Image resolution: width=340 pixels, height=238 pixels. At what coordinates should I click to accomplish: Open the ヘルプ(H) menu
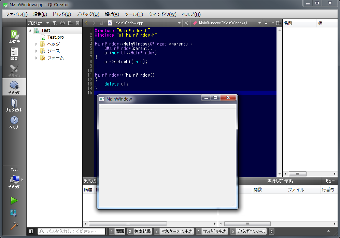[x=191, y=14]
